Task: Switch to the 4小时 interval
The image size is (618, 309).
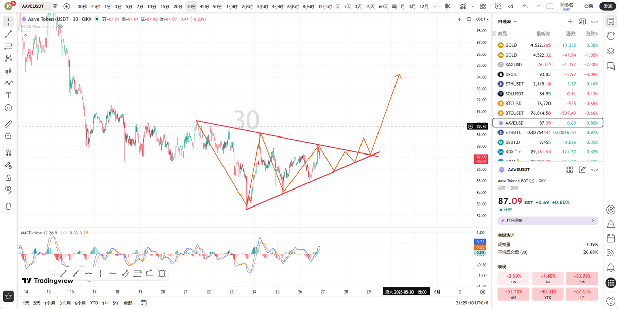Action: point(278,6)
